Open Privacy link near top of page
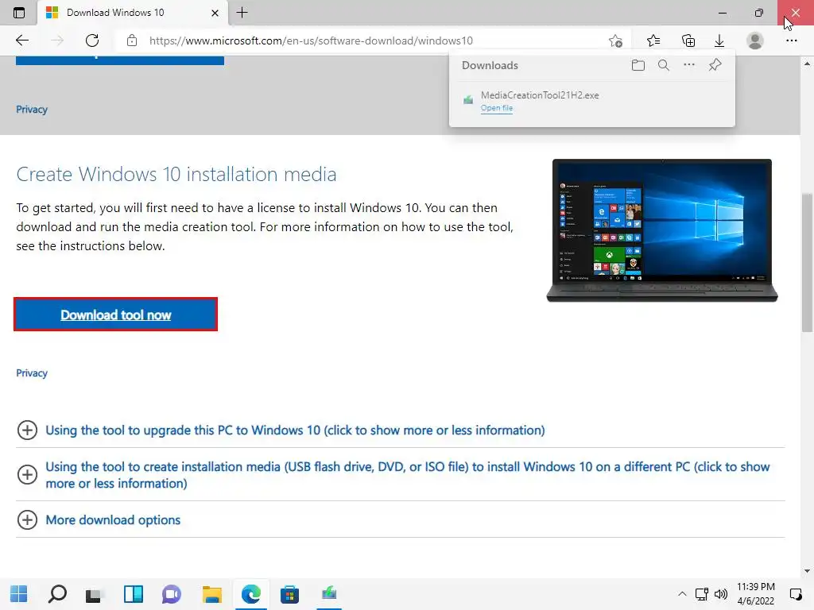The height and width of the screenshot is (610, 814). pyautogui.click(x=32, y=110)
